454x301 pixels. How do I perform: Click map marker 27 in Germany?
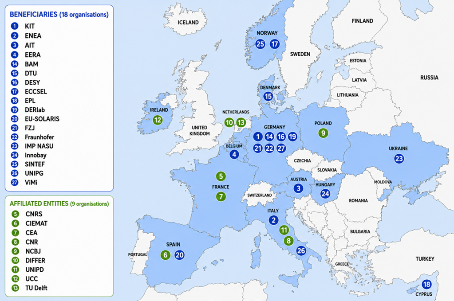click(281, 149)
